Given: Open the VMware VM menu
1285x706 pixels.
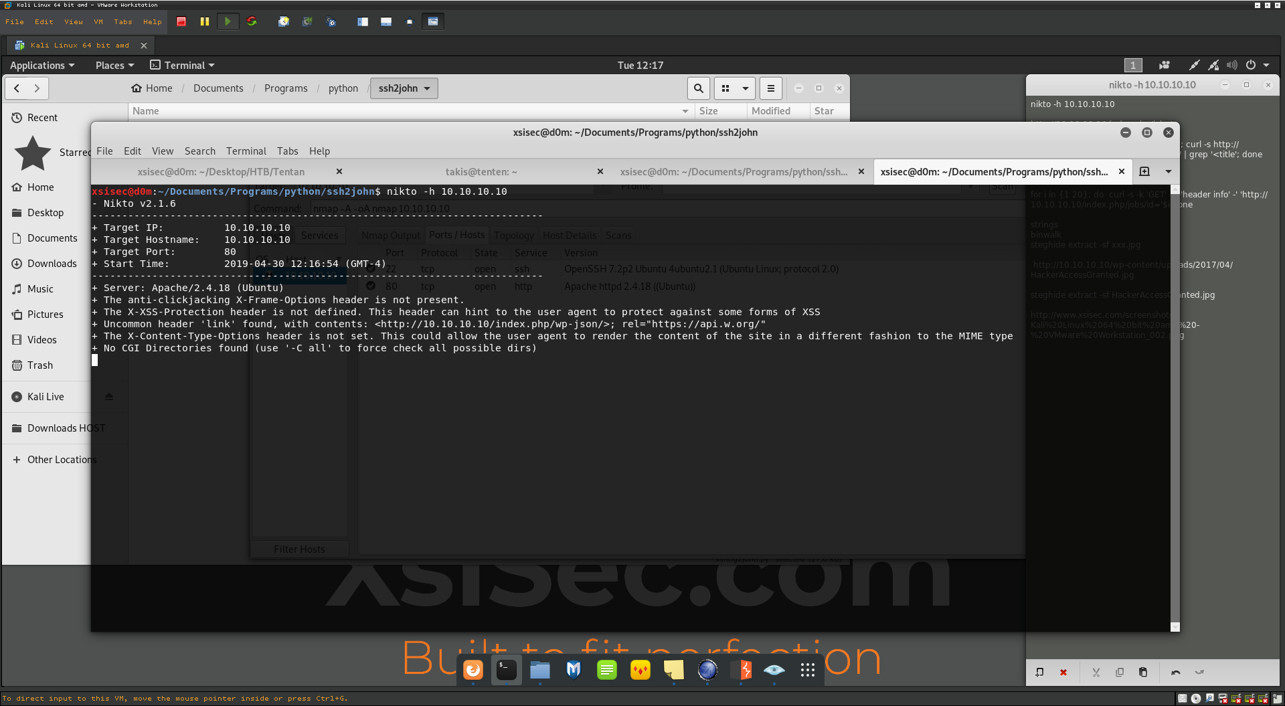Looking at the screenshot, I should coord(98,21).
